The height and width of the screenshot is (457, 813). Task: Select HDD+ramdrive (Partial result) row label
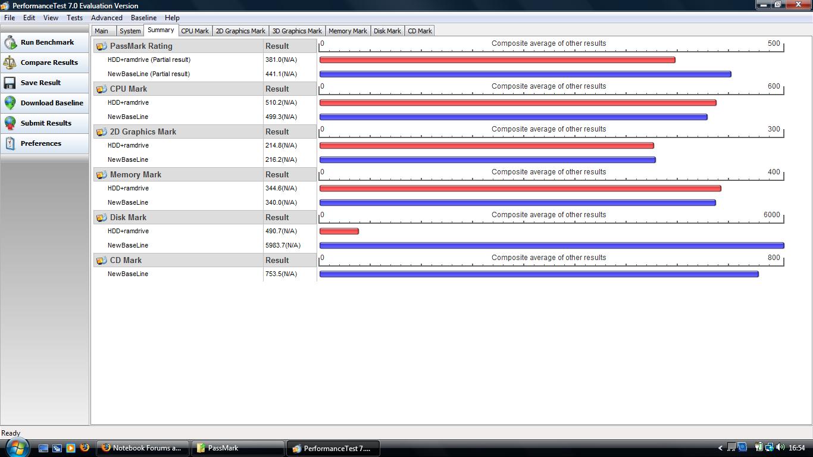tap(149, 60)
